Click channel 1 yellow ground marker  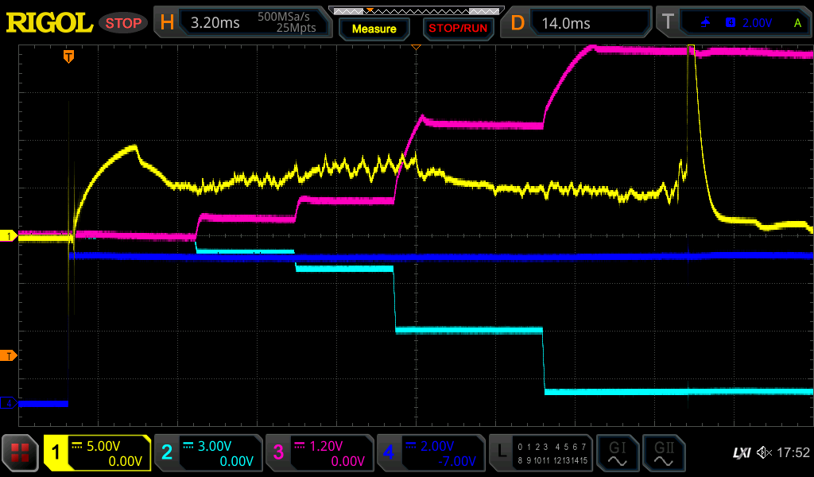pyautogui.click(x=9, y=236)
